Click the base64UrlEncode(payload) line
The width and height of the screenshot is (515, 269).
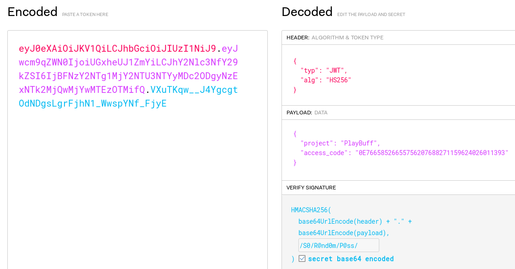tap(344, 233)
